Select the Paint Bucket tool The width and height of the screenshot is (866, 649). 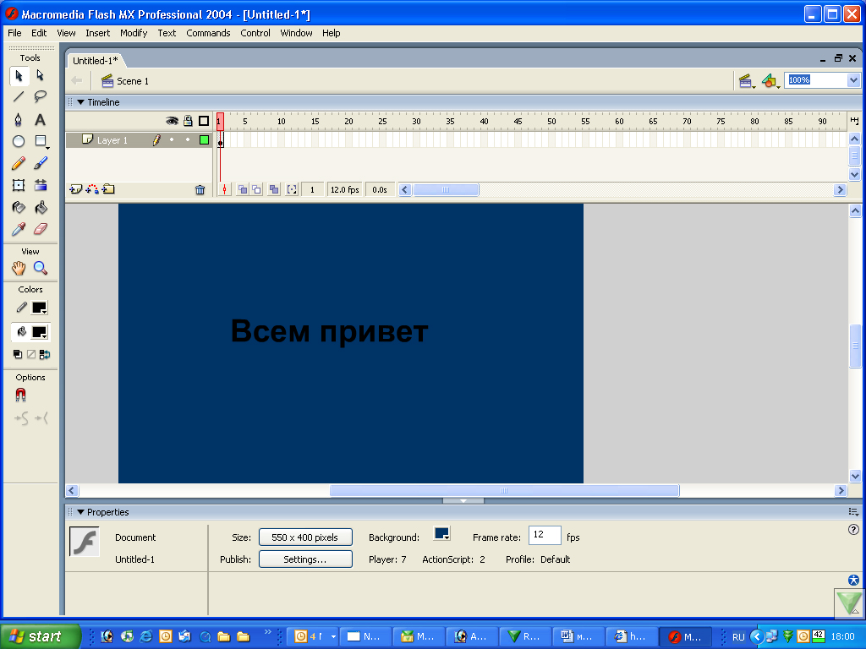tap(40, 207)
